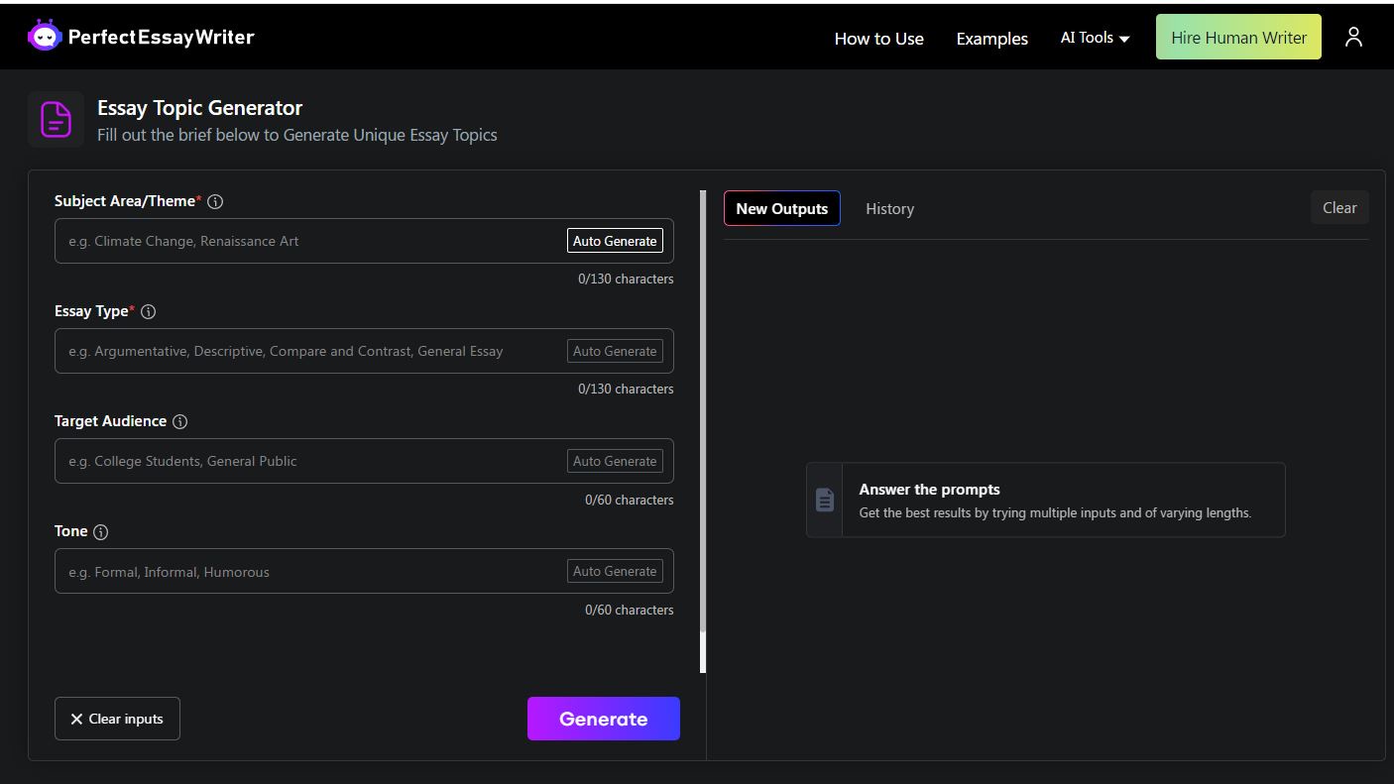1394x784 pixels.
Task: Click info icon beside Essay Type label
Action: (x=149, y=311)
